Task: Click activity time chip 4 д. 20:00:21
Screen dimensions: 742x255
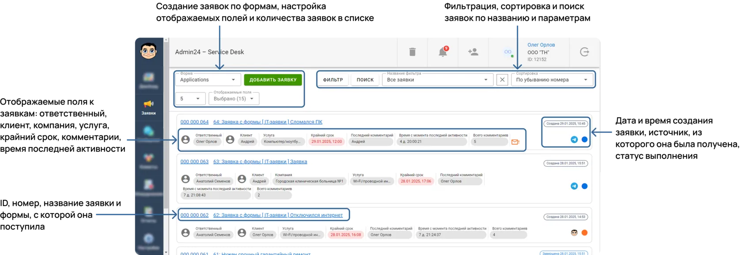Action: click(x=432, y=142)
